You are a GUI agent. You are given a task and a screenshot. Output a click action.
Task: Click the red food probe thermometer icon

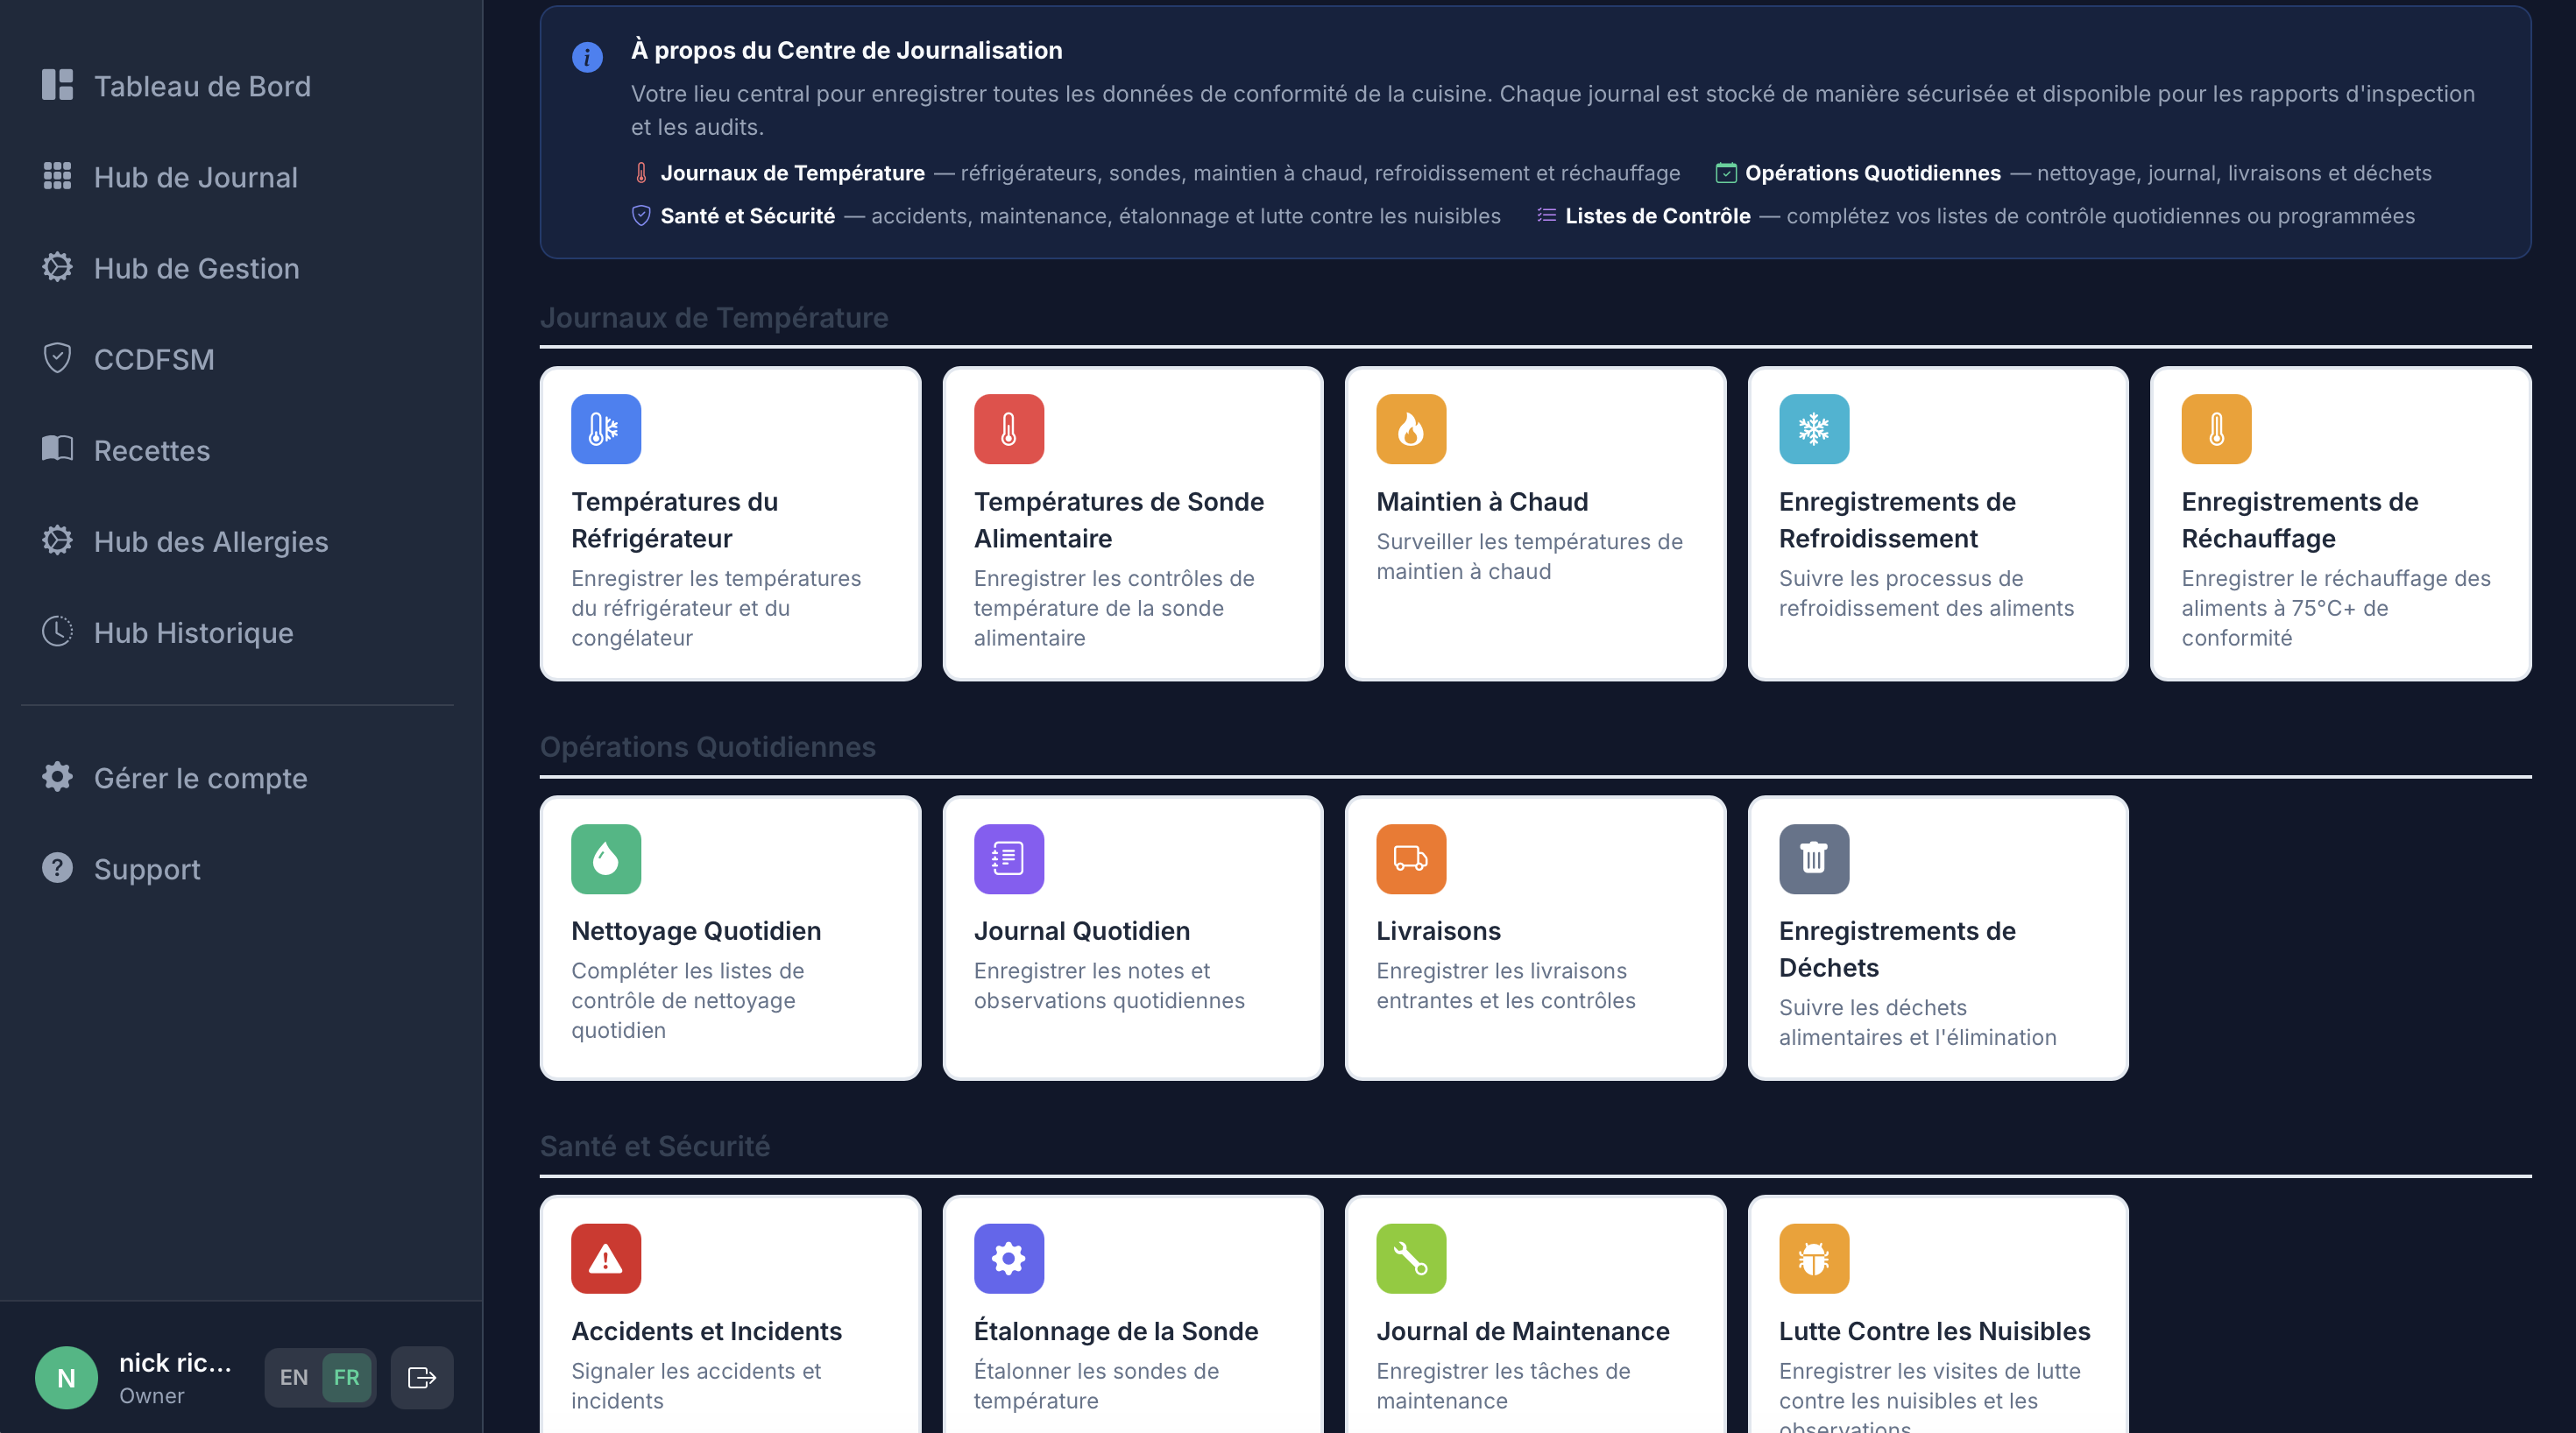pyautogui.click(x=1009, y=429)
